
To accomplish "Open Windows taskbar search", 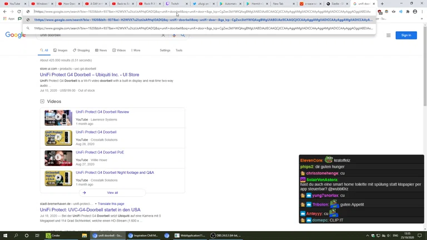I will click(x=16, y=236).
